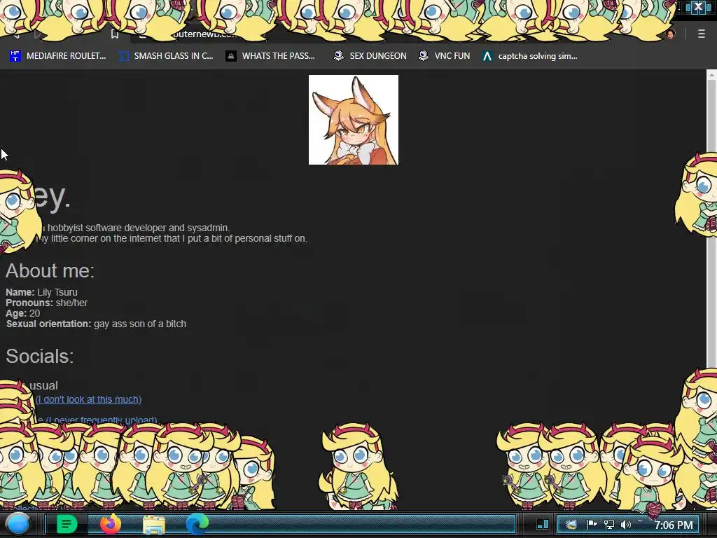Open the "I don't look at this much" link
This screenshot has width=717, height=538.
click(89, 399)
